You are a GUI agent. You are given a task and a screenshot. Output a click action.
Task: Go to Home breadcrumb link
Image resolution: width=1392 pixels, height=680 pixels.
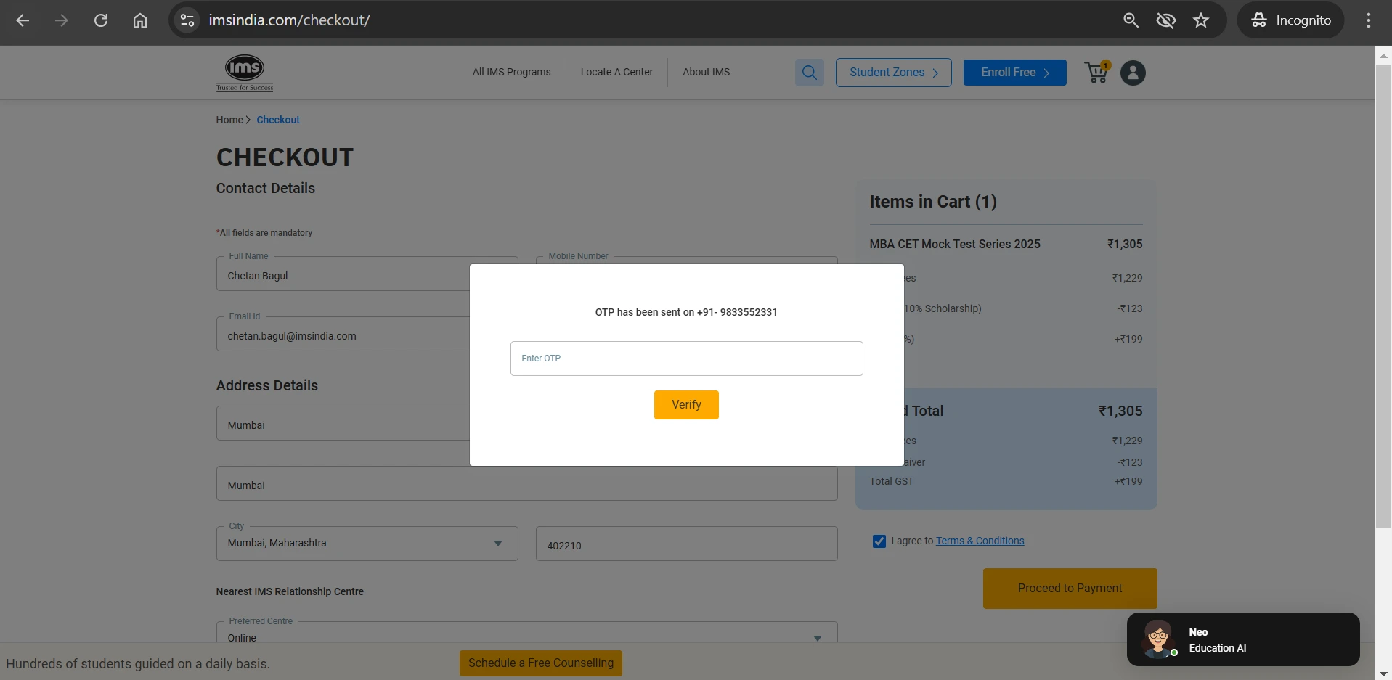tap(229, 120)
